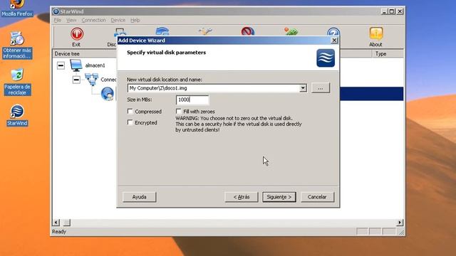This screenshot has height=256, width=456.
Task: Open the Connection menu
Action: [93, 20]
